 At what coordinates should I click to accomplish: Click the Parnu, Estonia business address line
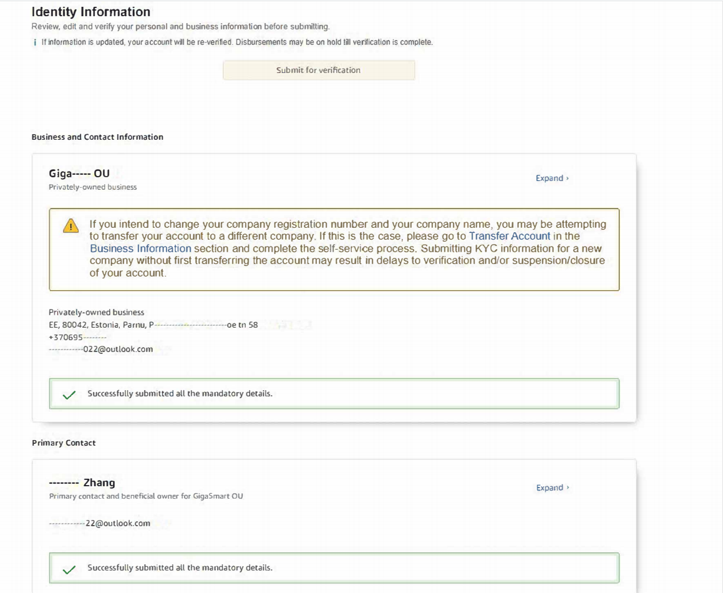coord(153,325)
